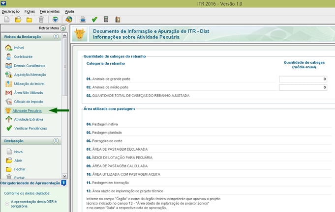
Task: Click the icon beside Aquisição/Alienação
Action: pos(8,75)
